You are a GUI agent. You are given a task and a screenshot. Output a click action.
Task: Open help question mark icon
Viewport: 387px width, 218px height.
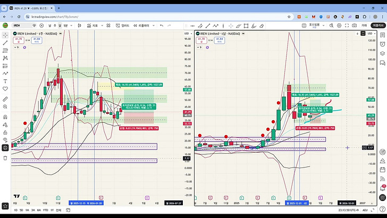pos(382,209)
